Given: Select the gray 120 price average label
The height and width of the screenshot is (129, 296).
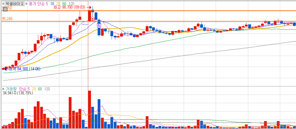Looking at the screenshot, I should click(x=71, y=4).
